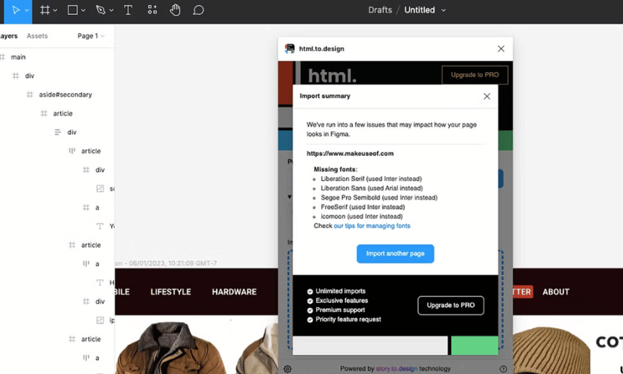
Task: Open the tips for managing fonts link
Action: tap(372, 226)
